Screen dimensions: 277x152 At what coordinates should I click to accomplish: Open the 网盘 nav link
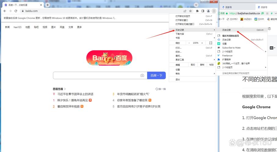[x=62, y=27]
